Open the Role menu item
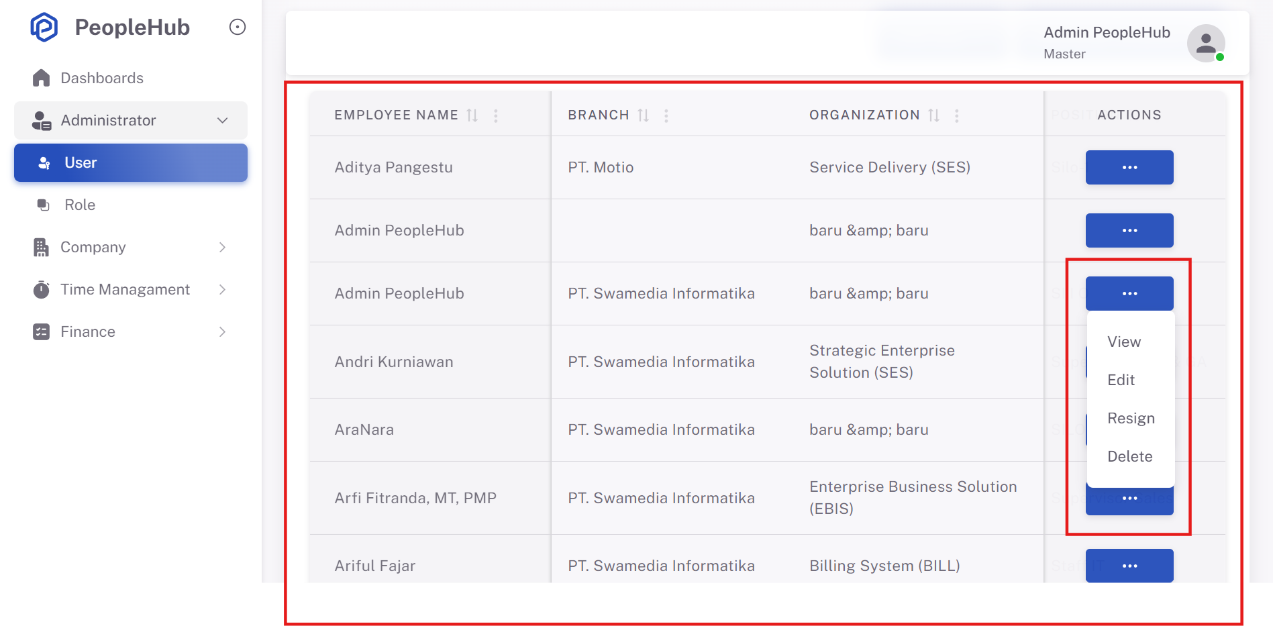Screen dimensions: 1273x626 click(131, 205)
